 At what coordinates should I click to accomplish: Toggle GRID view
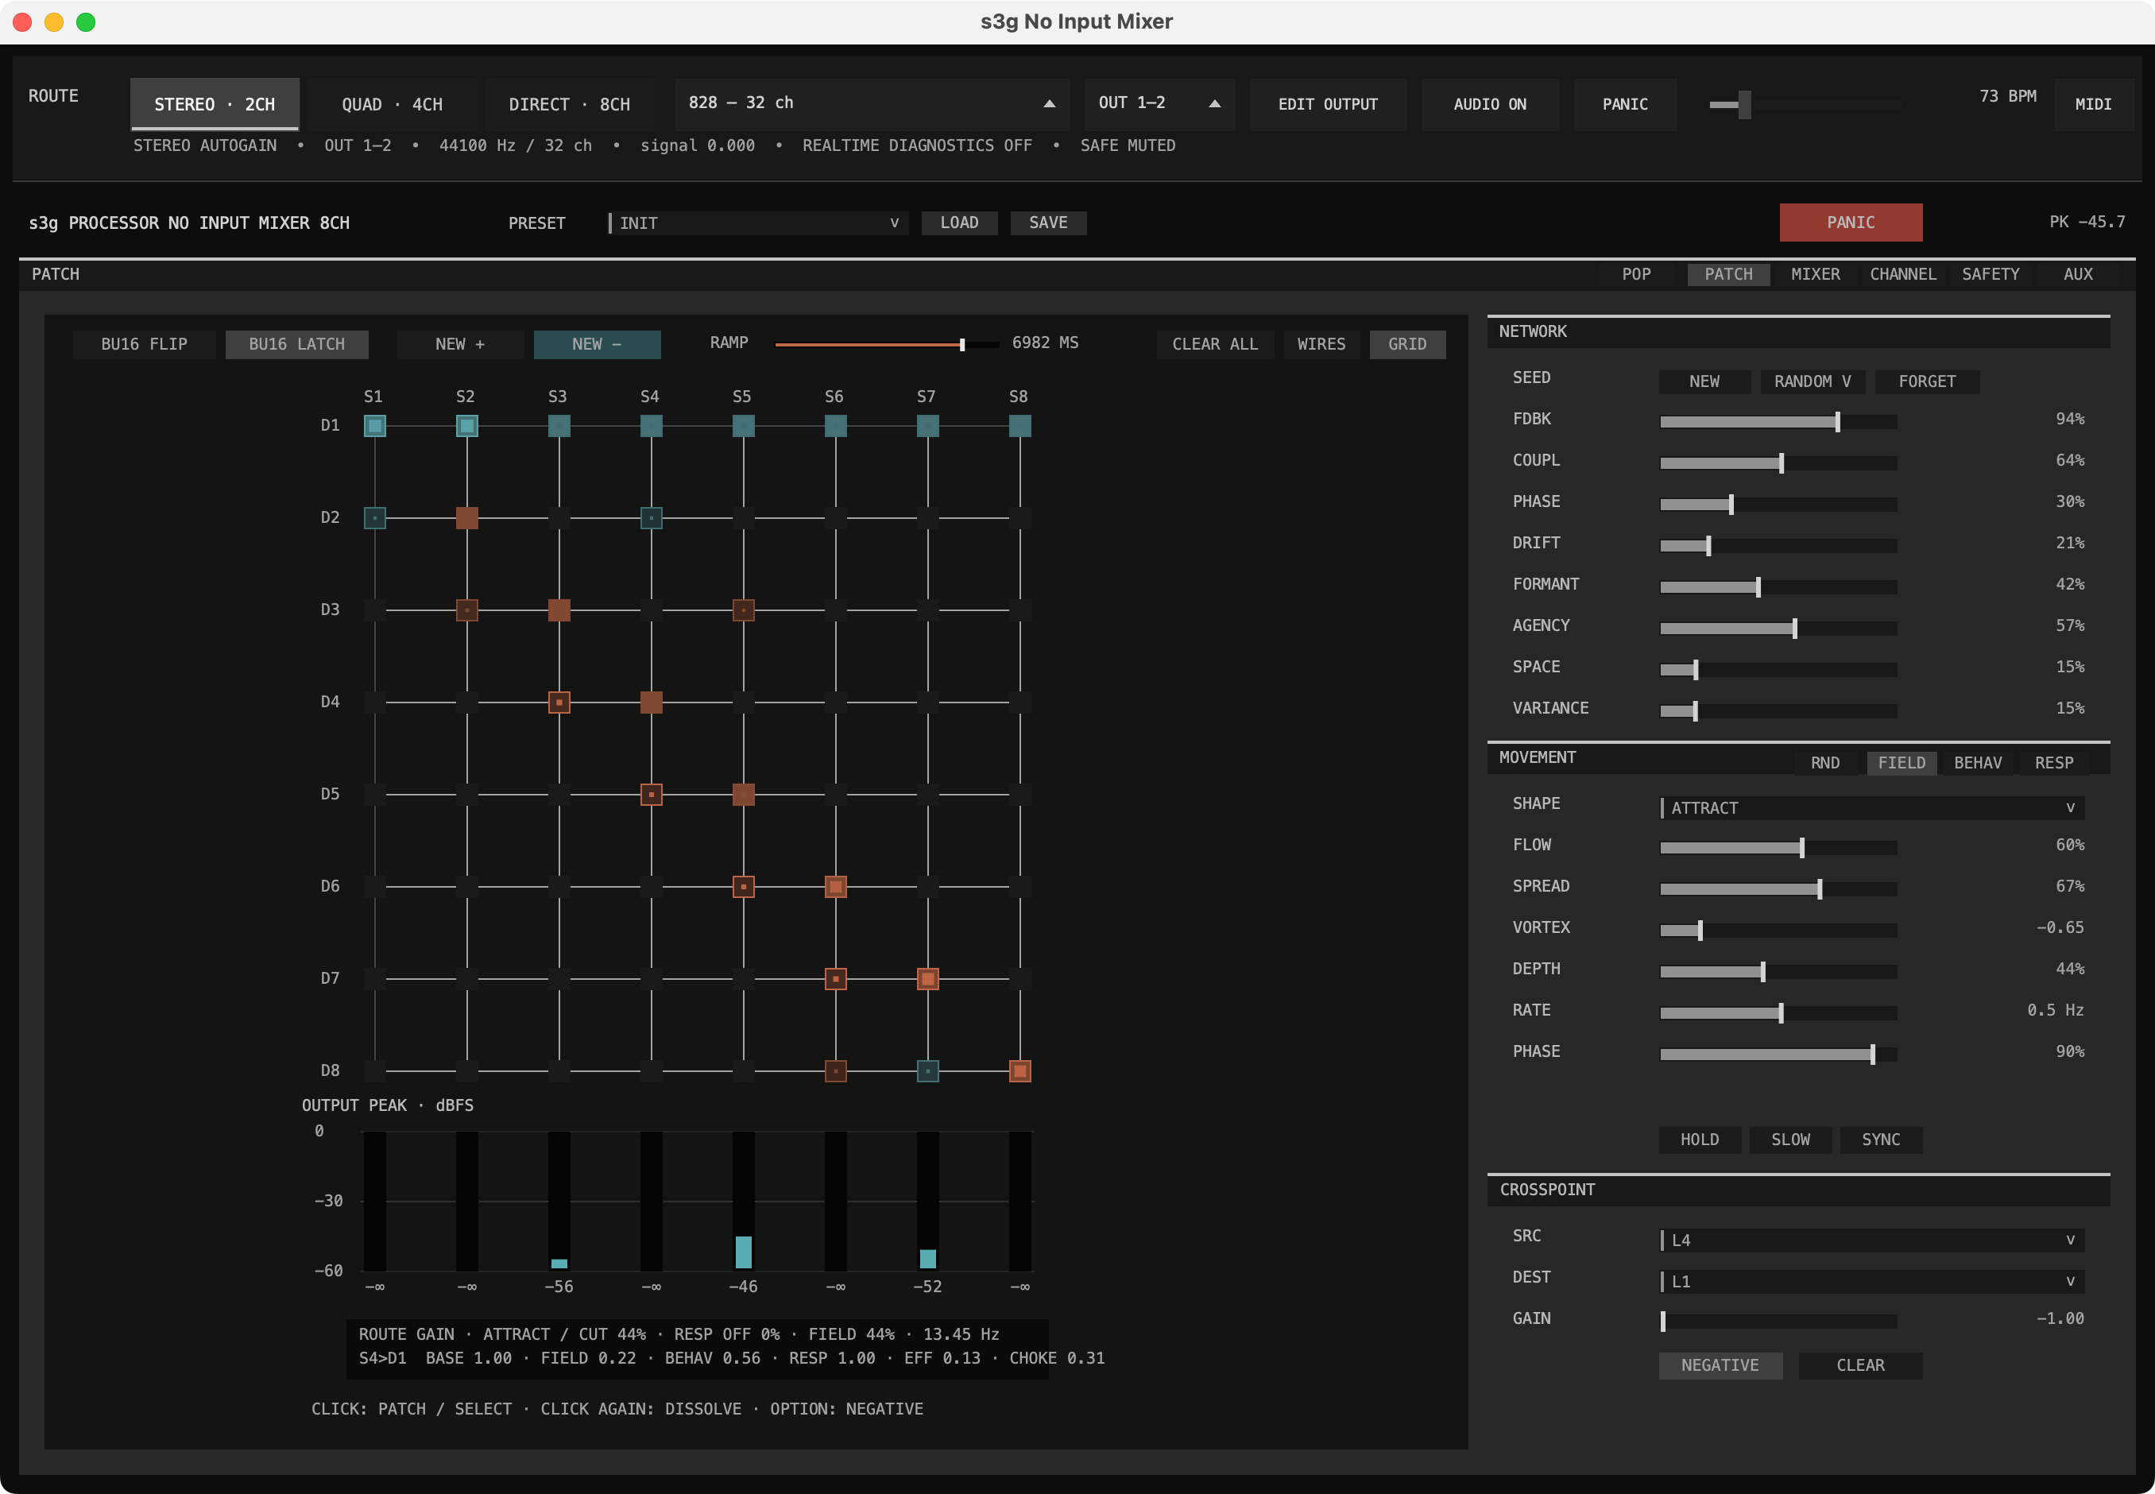pos(1407,344)
